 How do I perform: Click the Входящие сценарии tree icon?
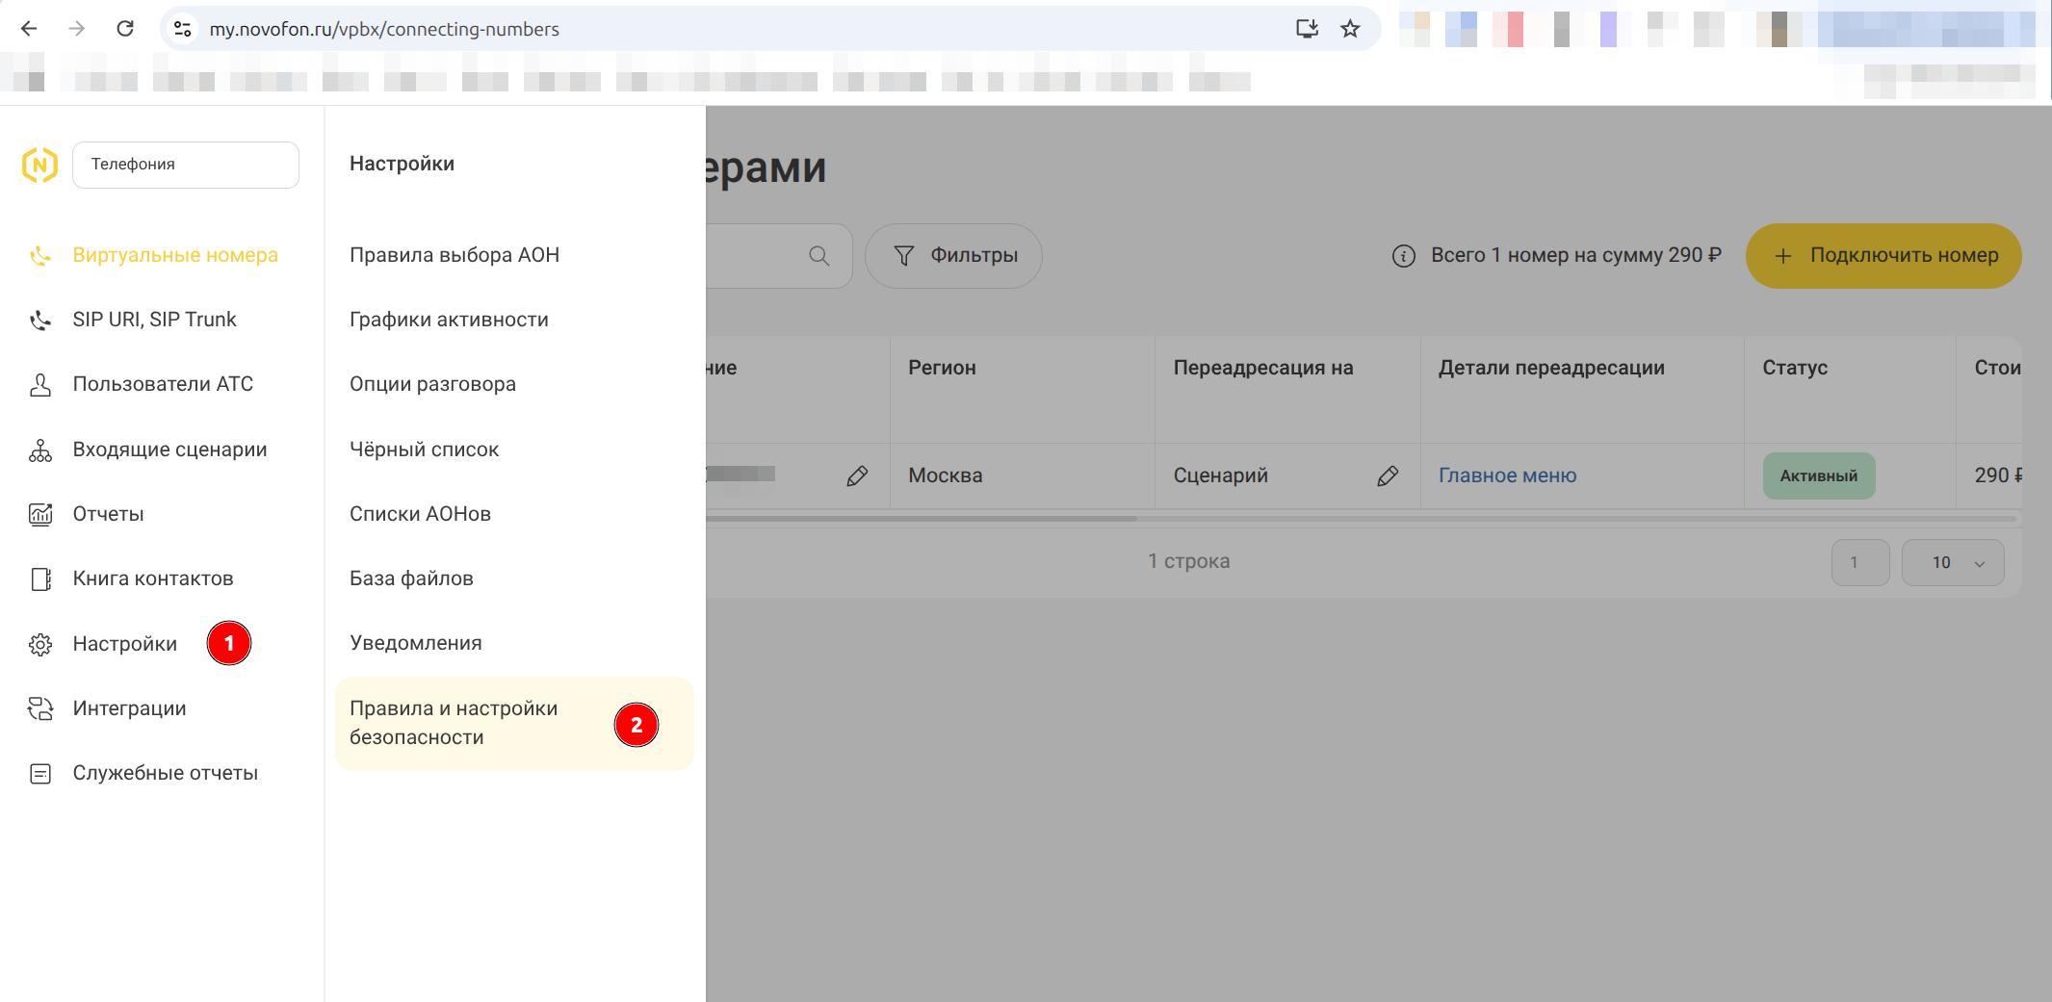click(x=40, y=450)
